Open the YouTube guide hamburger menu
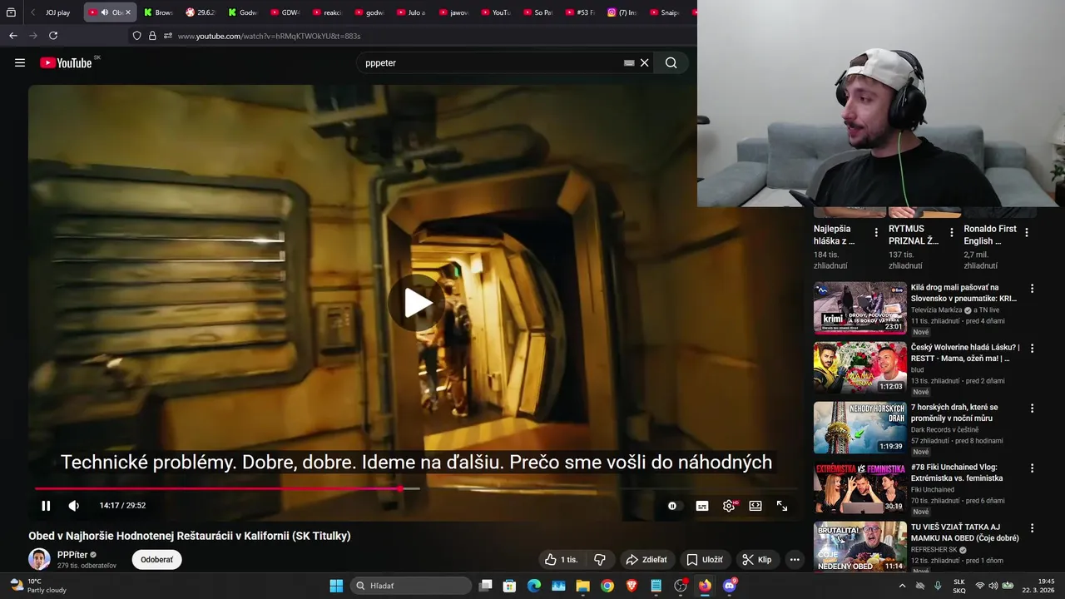 click(x=20, y=62)
